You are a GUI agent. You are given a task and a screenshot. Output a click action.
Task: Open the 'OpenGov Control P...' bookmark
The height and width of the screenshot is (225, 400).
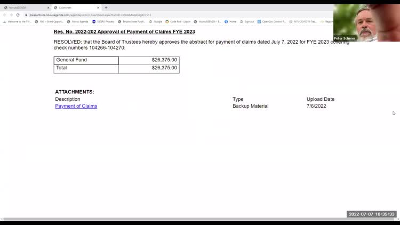point(271,22)
